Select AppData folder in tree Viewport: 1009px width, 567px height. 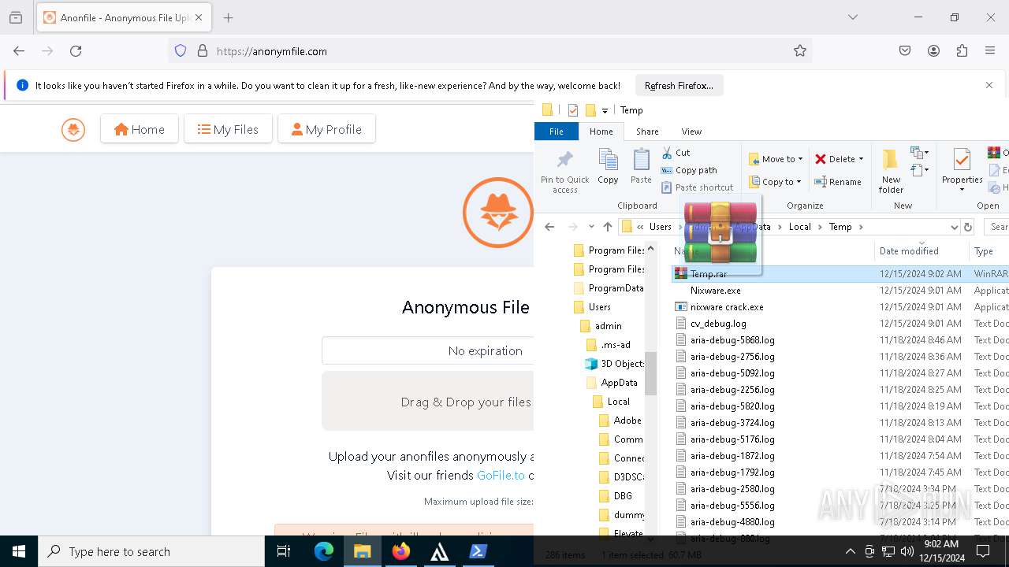click(619, 383)
